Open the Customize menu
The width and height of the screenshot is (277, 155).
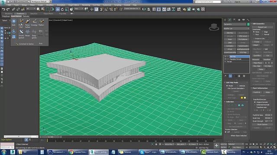coord(107,5)
